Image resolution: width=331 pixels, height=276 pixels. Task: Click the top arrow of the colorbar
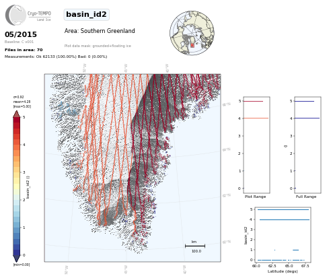[17, 114]
